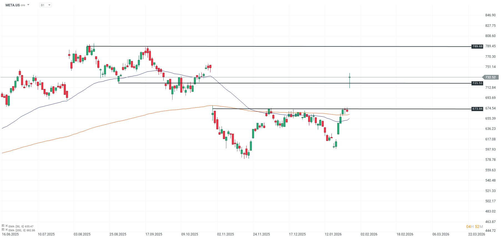Remove the EMA 50 indicator

point(7,226)
